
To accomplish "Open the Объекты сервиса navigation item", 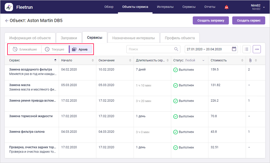I will (x=135, y=7).
